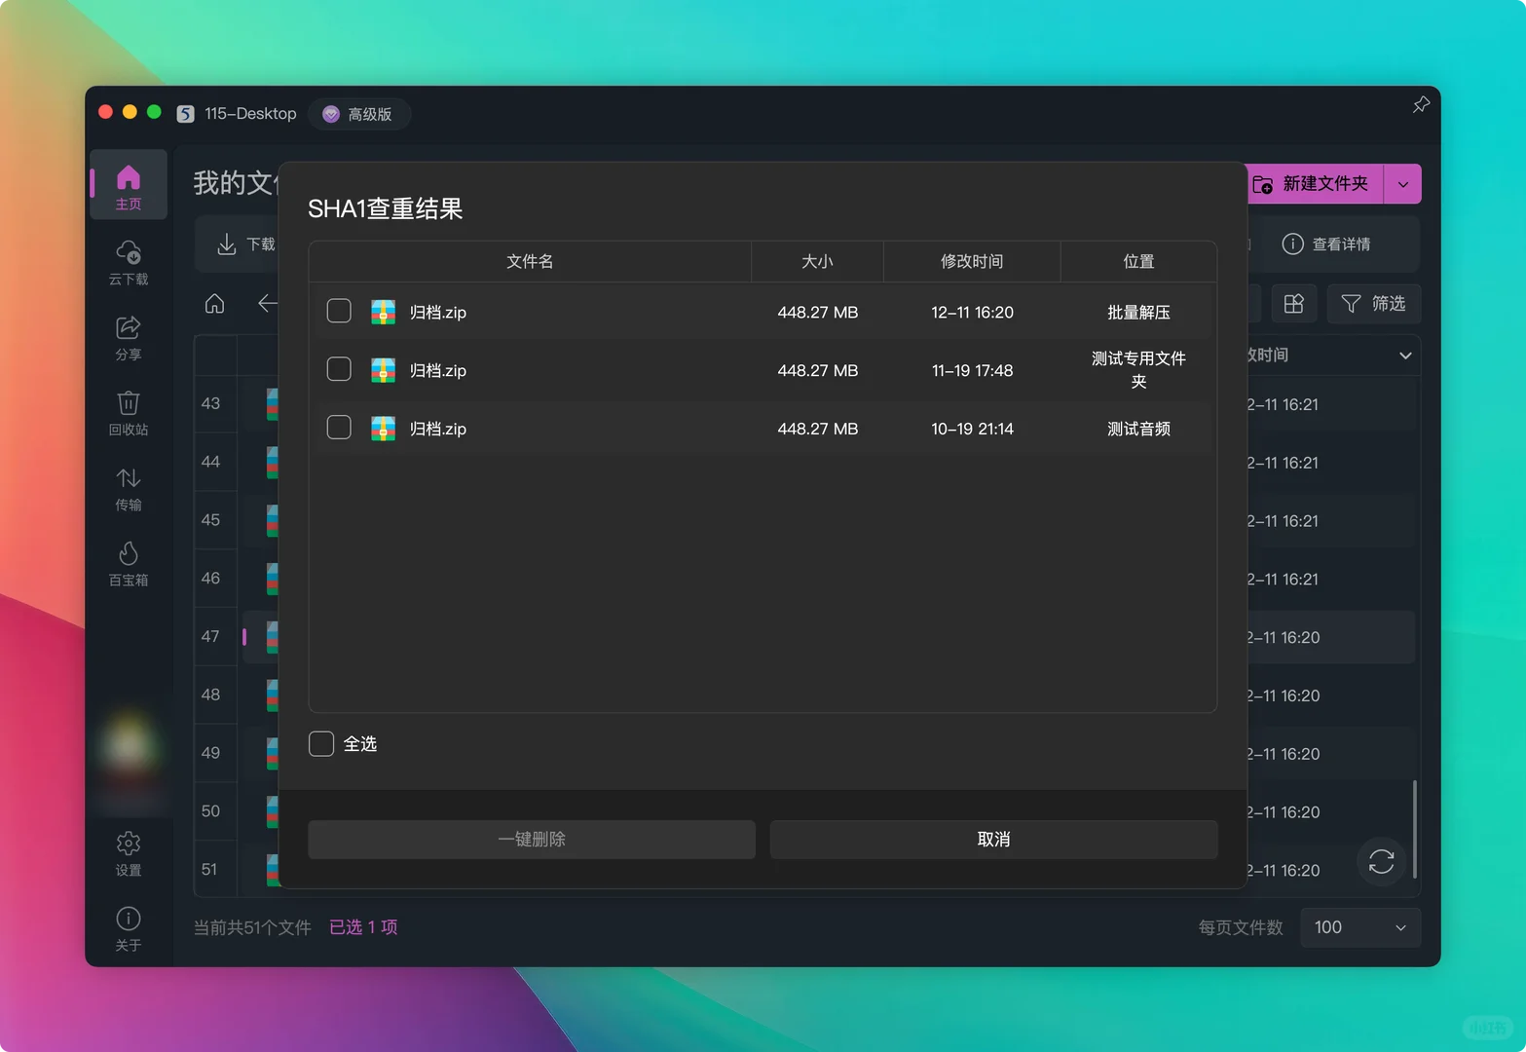Open the 百宝箱 toolbox panel

click(x=128, y=563)
